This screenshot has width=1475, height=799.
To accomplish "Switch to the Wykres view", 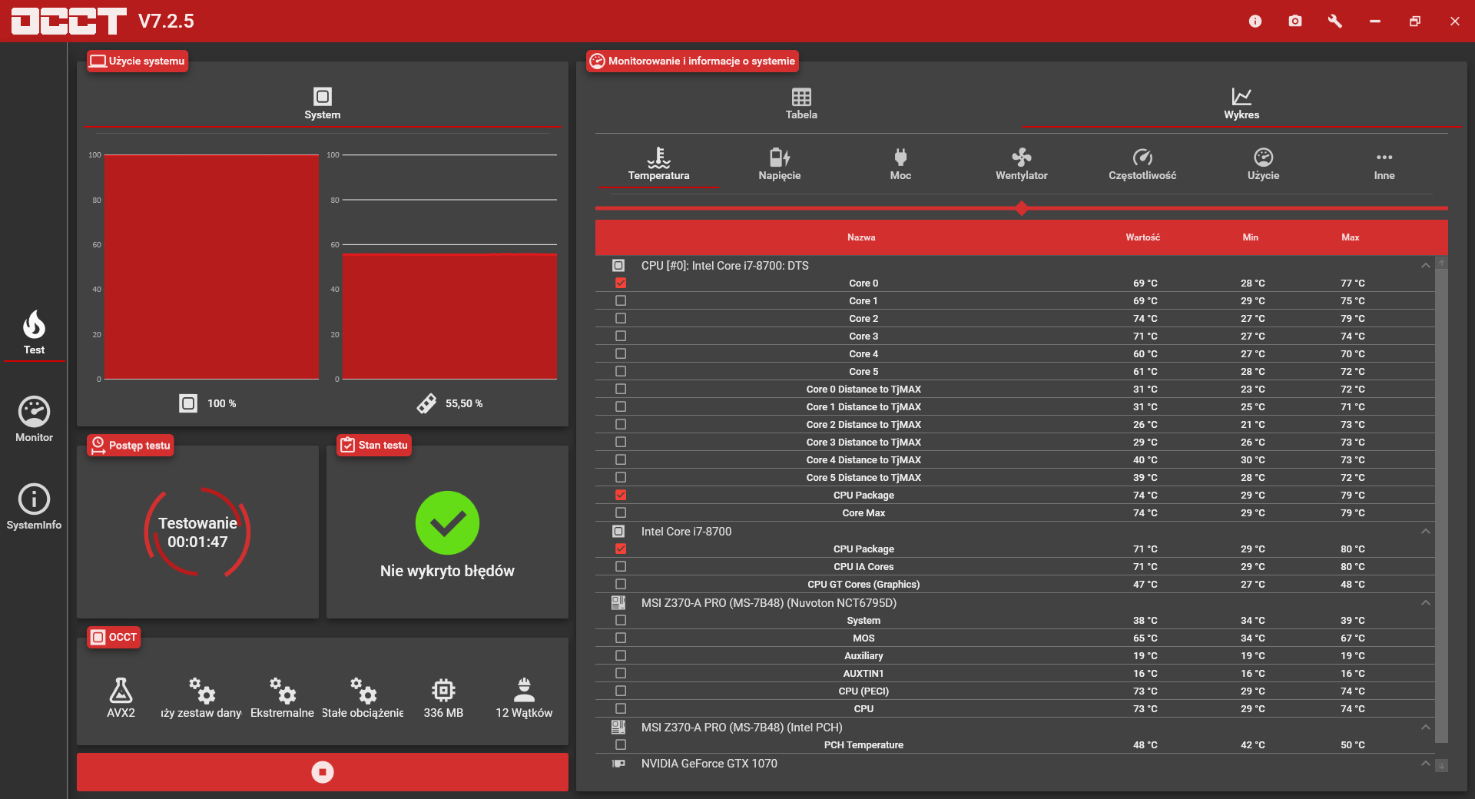I will pos(1241,104).
